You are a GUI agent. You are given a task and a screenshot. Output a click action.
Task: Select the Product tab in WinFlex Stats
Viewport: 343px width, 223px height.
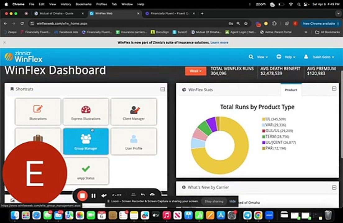tap(291, 90)
